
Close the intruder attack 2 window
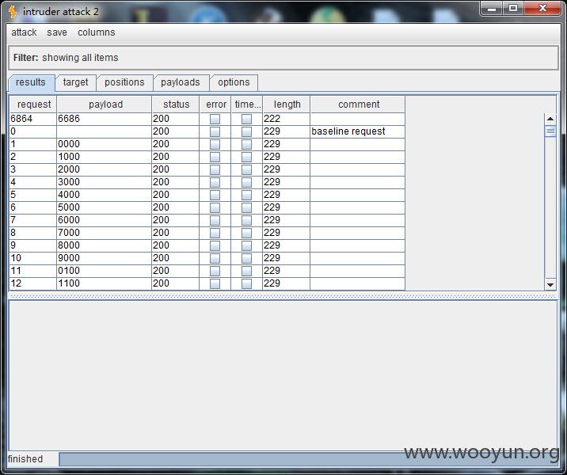click(x=542, y=9)
